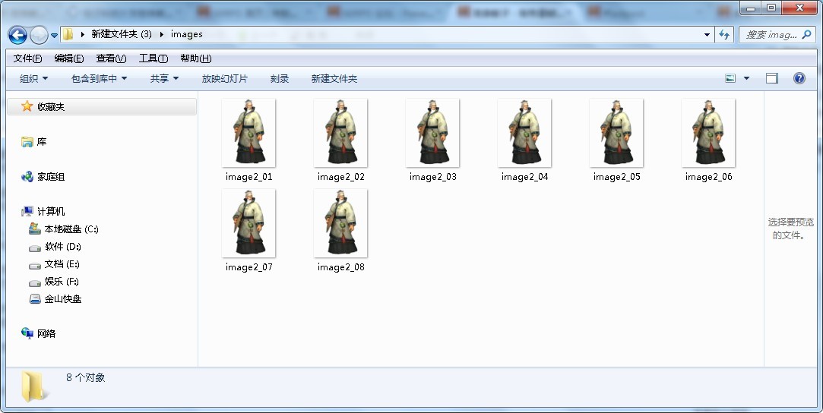Open the address bar history dropdown

707,35
